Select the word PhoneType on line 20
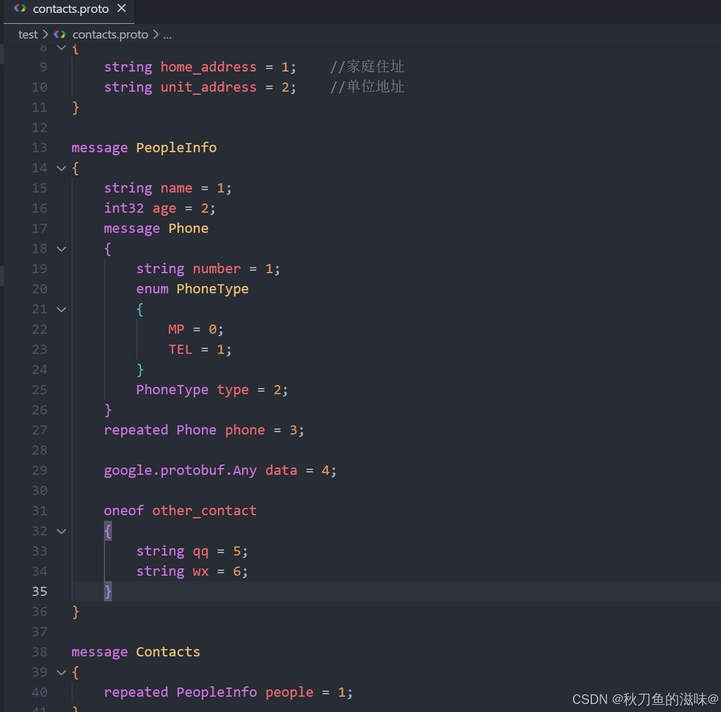The image size is (721, 712). (x=212, y=288)
